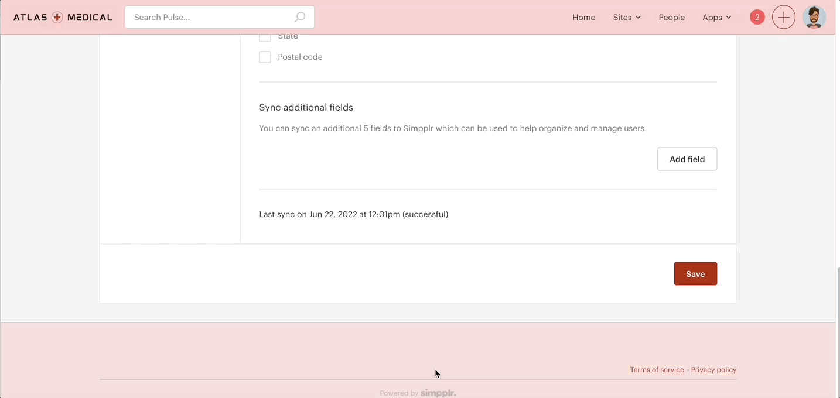Screen dimensions: 840x398
Task: Expand the Apps dropdown
Action: 717,18
